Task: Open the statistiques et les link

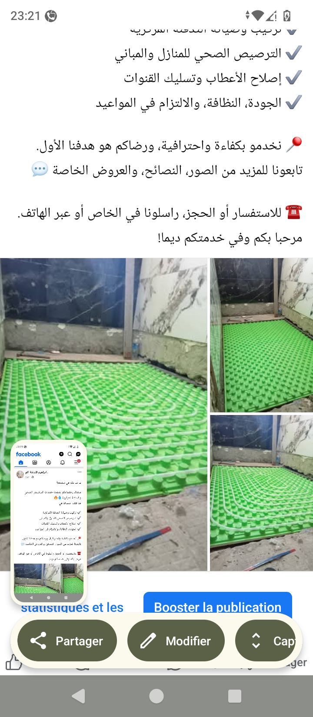Action: tap(72, 607)
